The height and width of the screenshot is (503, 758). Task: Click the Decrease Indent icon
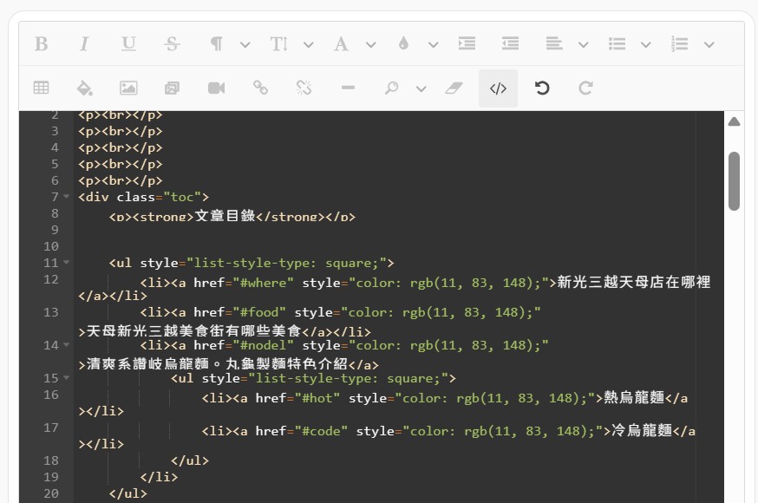click(x=511, y=44)
